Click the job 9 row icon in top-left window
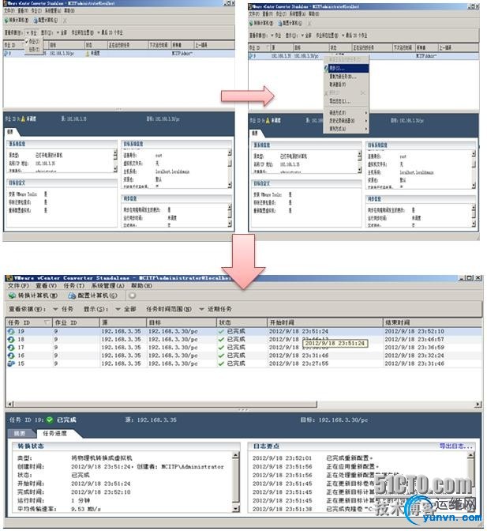The image size is (487, 531). (6, 53)
